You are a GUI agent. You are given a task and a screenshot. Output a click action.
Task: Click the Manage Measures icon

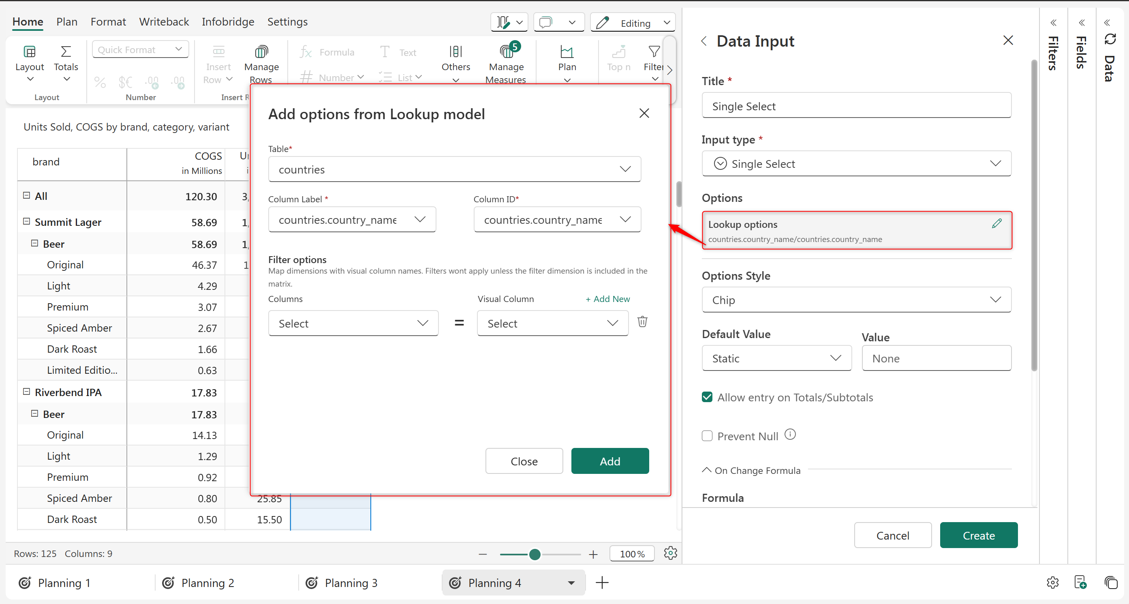[506, 53]
